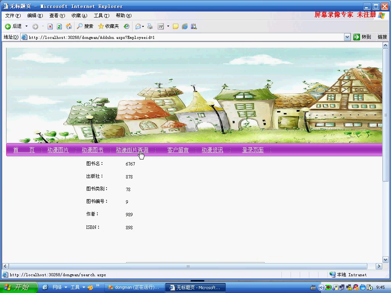Open the 登录页面 navigation link
This screenshot has height=293, width=391.
253,150
